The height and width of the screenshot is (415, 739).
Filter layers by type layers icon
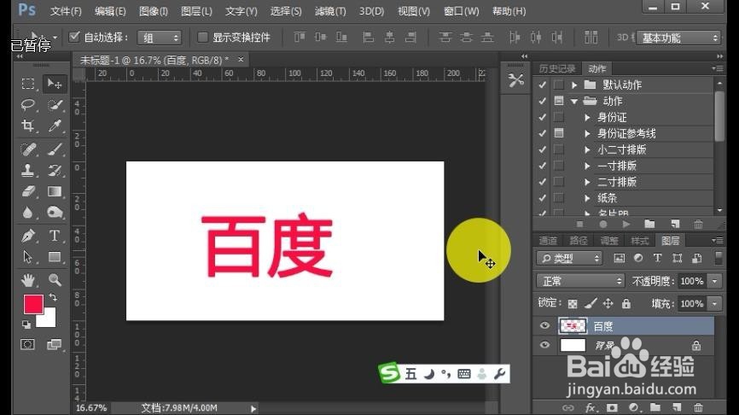click(657, 258)
